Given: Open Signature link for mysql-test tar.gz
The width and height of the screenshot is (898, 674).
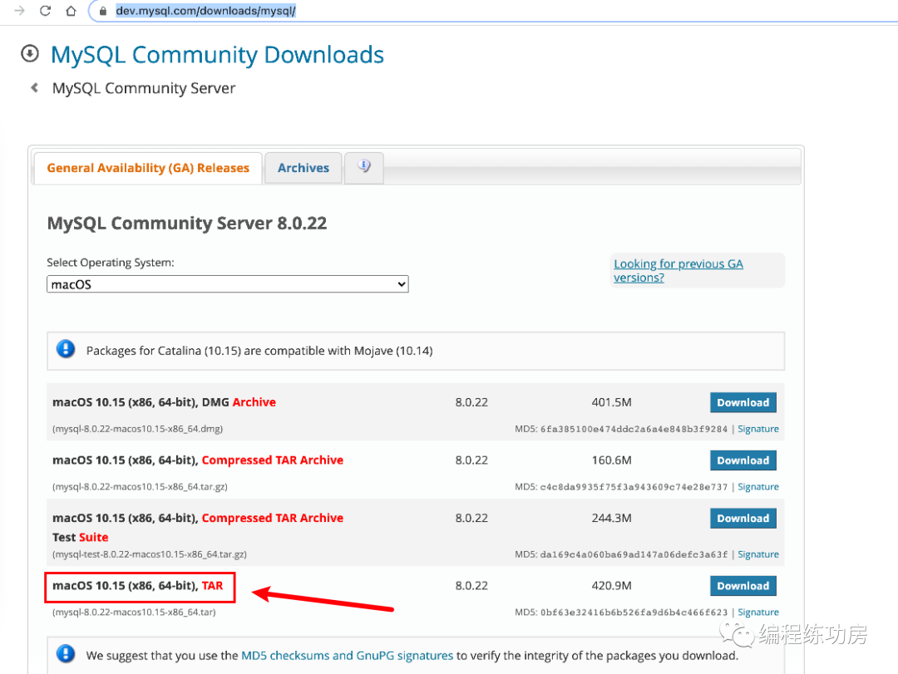Looking at the screenshot, I should pyautogui.click(x=757, y=554).
